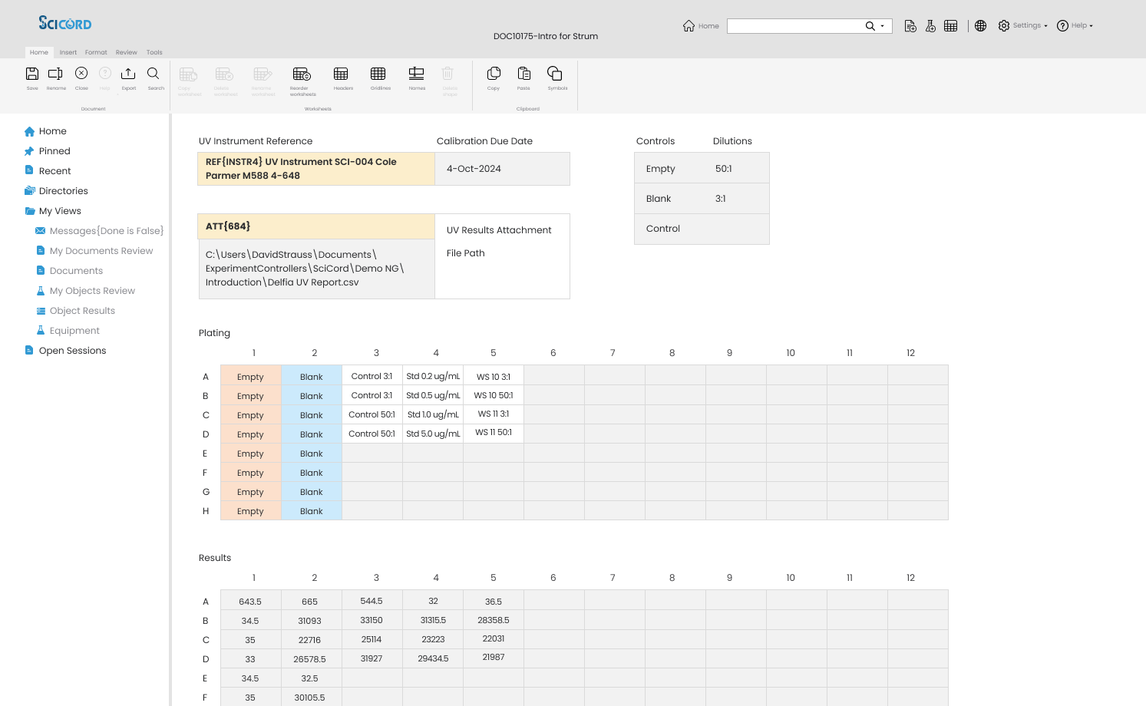Open Reorder worksheets tool
Screen dimensions: 1146x706
(302, 74)
